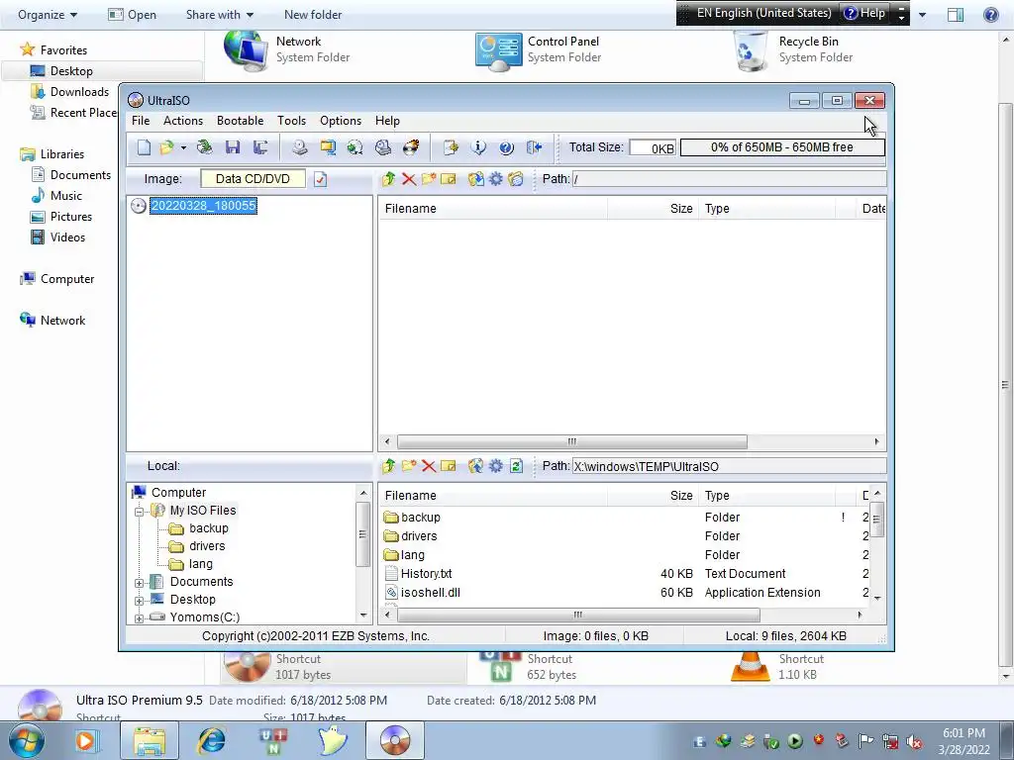This screenshot has width=1014, height=760.
Task: Expand the Desktop tree node in the Local tree
Action: tap(139, 601)
